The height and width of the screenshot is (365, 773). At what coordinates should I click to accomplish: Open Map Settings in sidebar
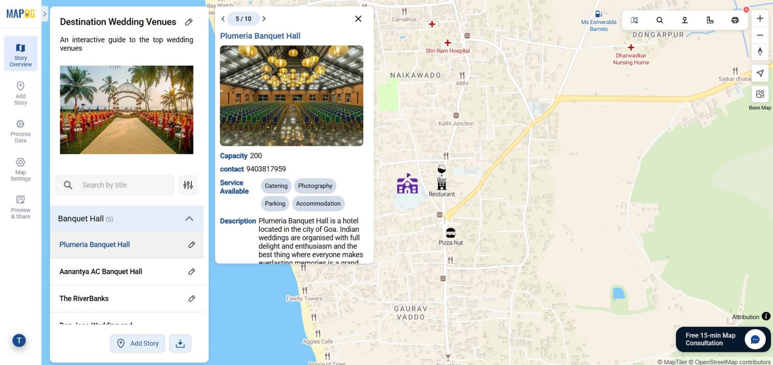pyautogui.click(x=21, y=169)
